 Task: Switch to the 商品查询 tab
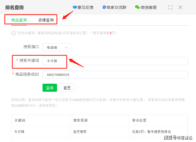tap(19, 20)
